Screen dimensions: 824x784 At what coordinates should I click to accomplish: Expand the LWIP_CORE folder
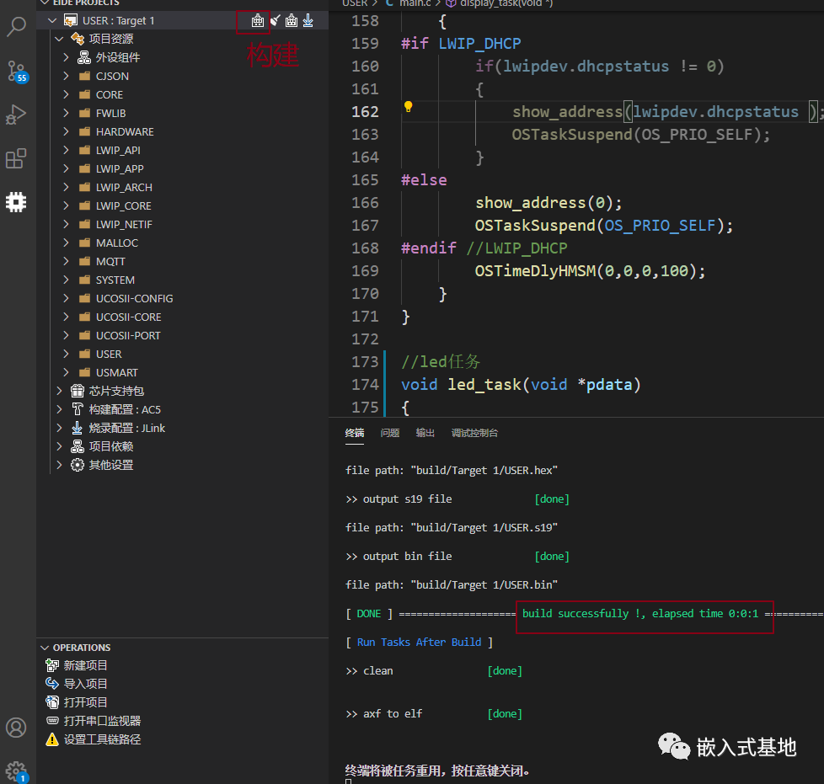click(x=67, y=205)
